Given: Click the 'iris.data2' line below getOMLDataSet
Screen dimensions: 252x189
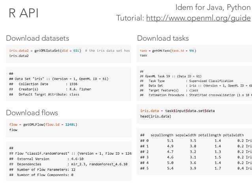Looking at the screenshot, I should [x=19, y=56].
